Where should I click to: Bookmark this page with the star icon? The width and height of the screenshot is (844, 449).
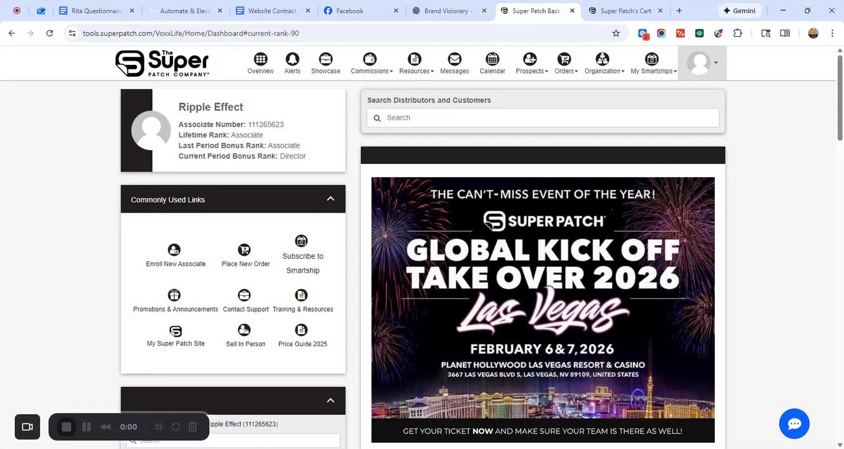pyautogui.click(x=616, y=33)
